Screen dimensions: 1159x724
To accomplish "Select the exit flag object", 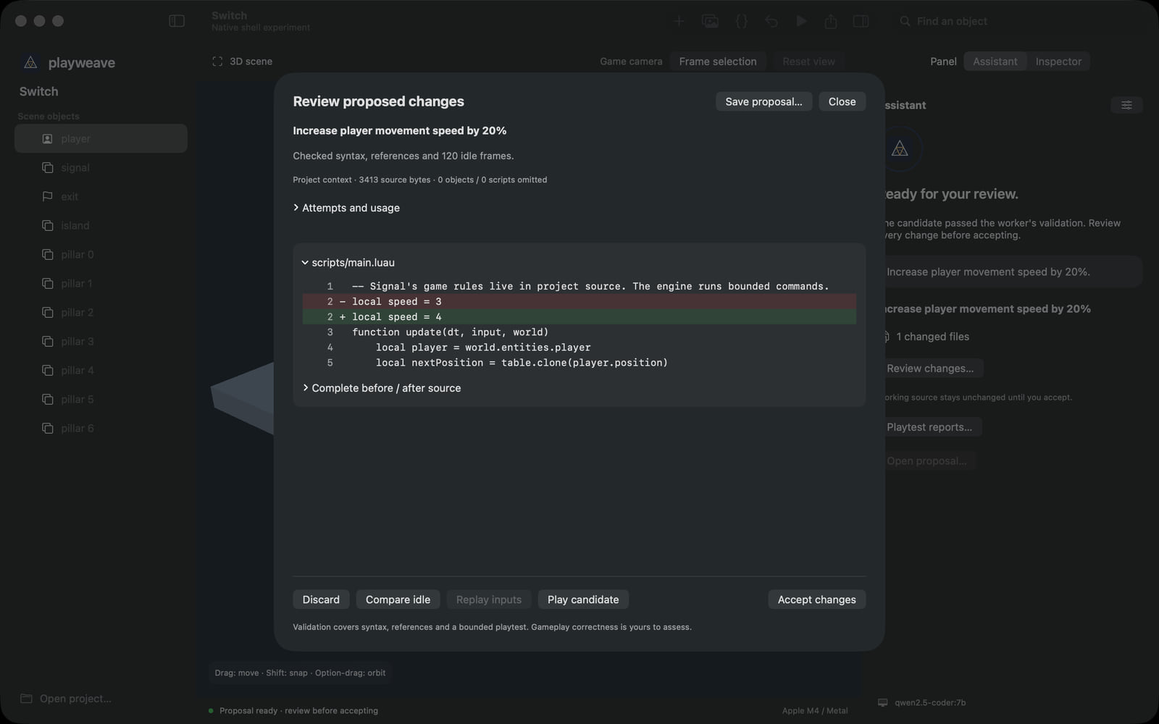I will click(x=101, y=196).
